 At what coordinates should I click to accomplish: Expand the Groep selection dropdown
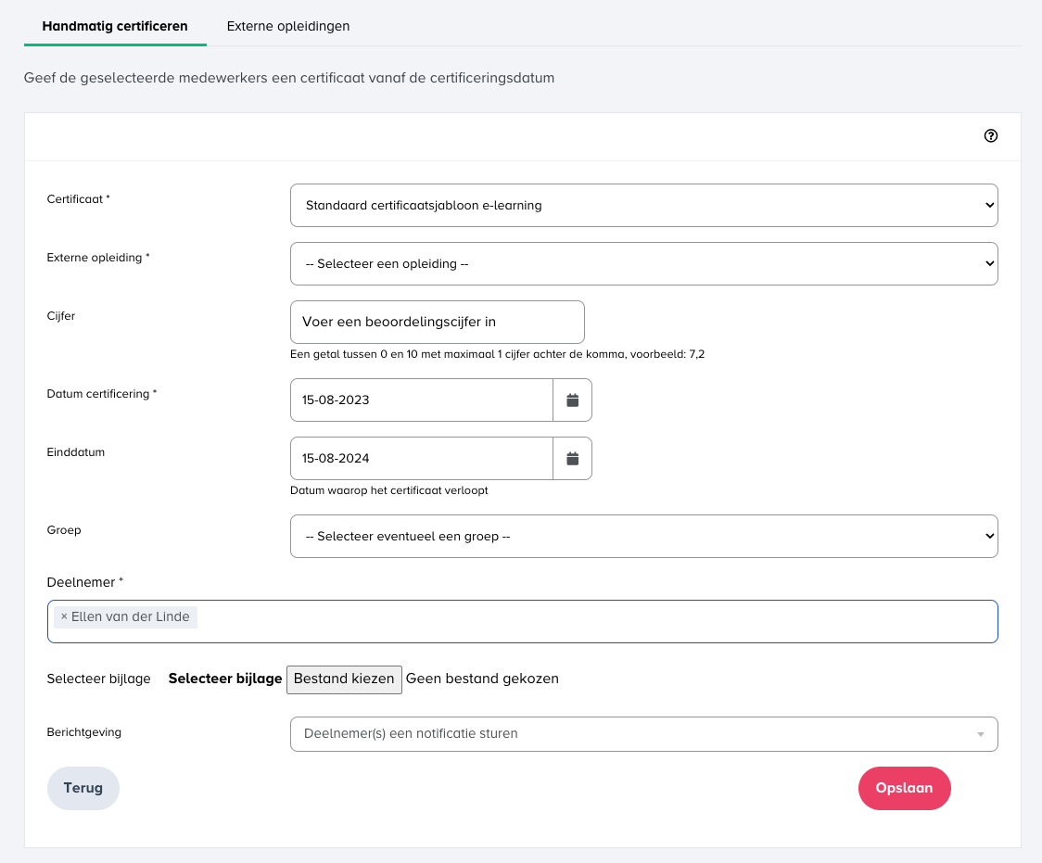643,537
